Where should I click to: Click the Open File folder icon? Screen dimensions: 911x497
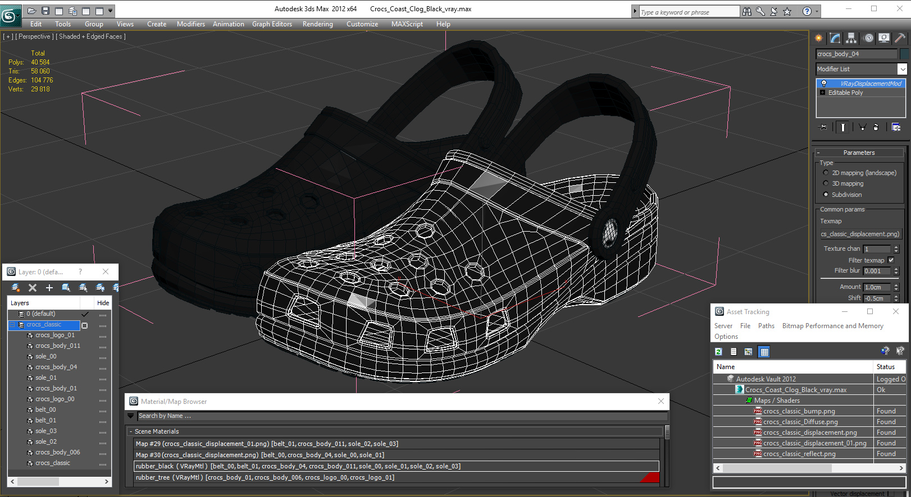pyautogui.click(x=32, y=11)
